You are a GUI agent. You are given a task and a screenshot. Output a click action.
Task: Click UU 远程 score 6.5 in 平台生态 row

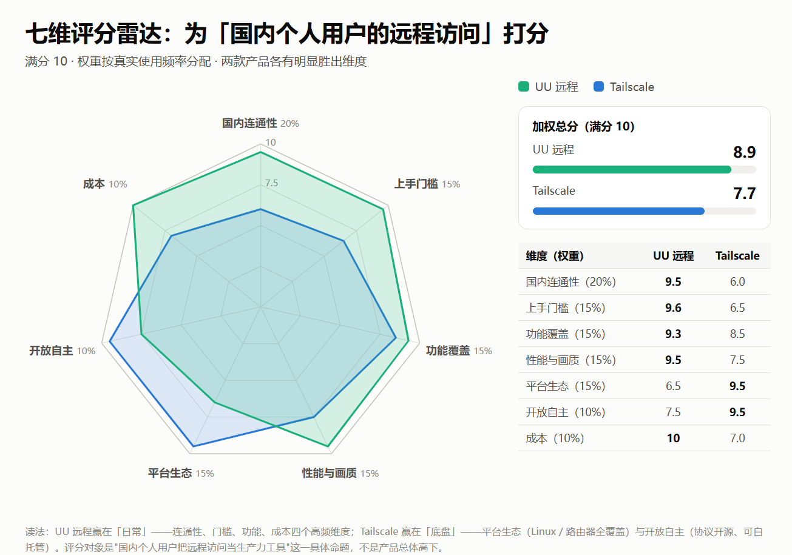[x=673, y=386]
